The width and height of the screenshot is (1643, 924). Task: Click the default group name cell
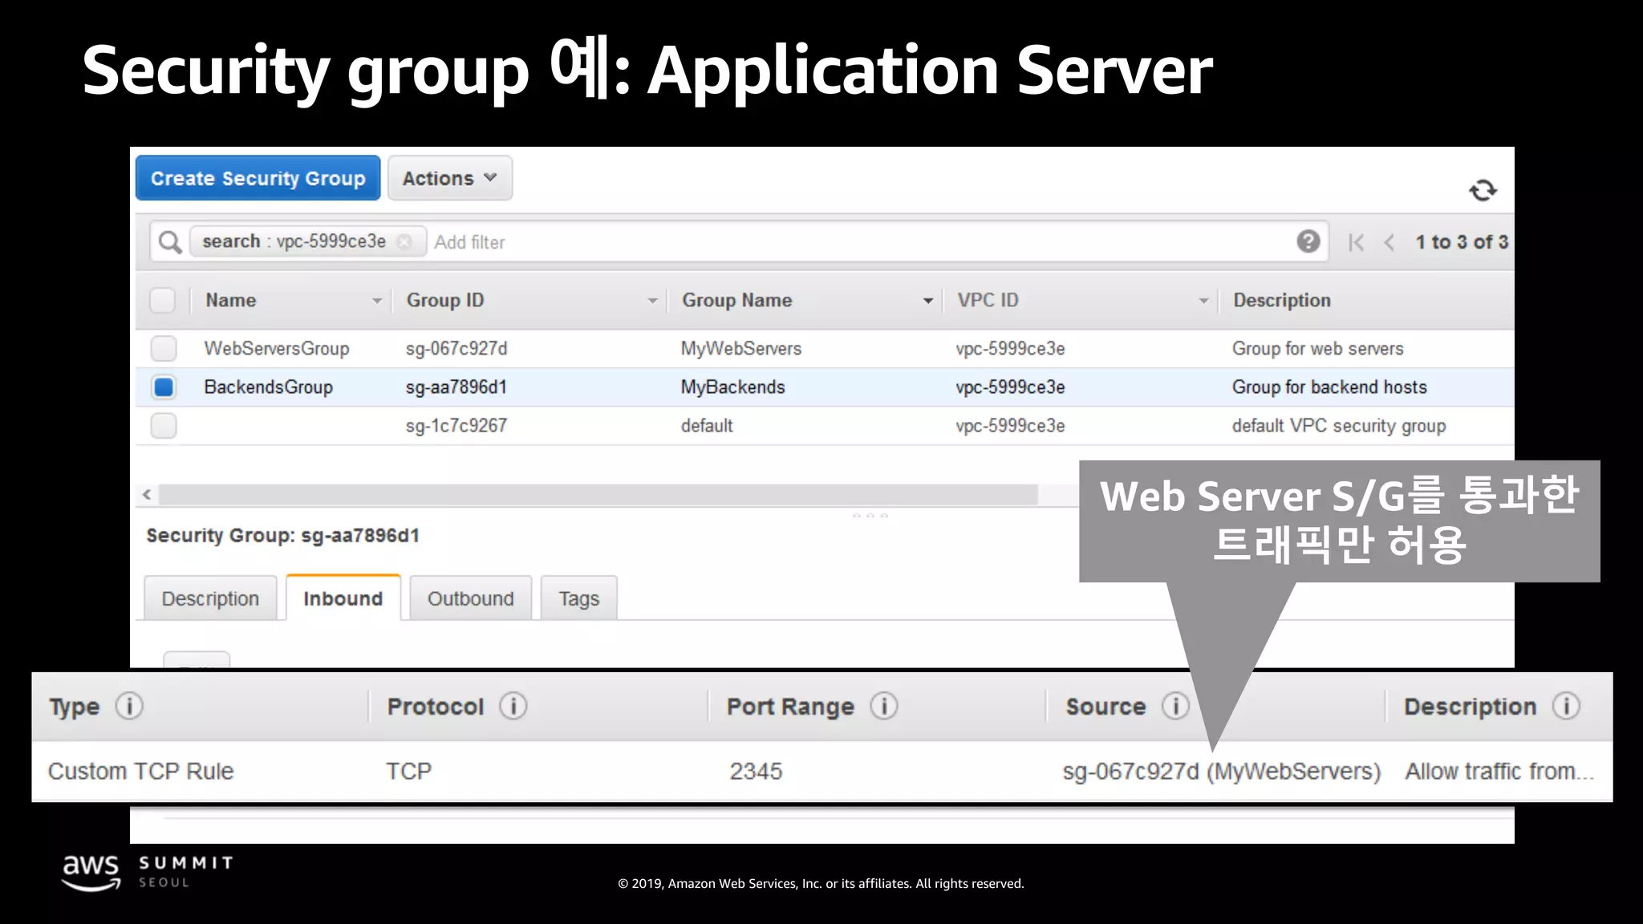[707, 425]
